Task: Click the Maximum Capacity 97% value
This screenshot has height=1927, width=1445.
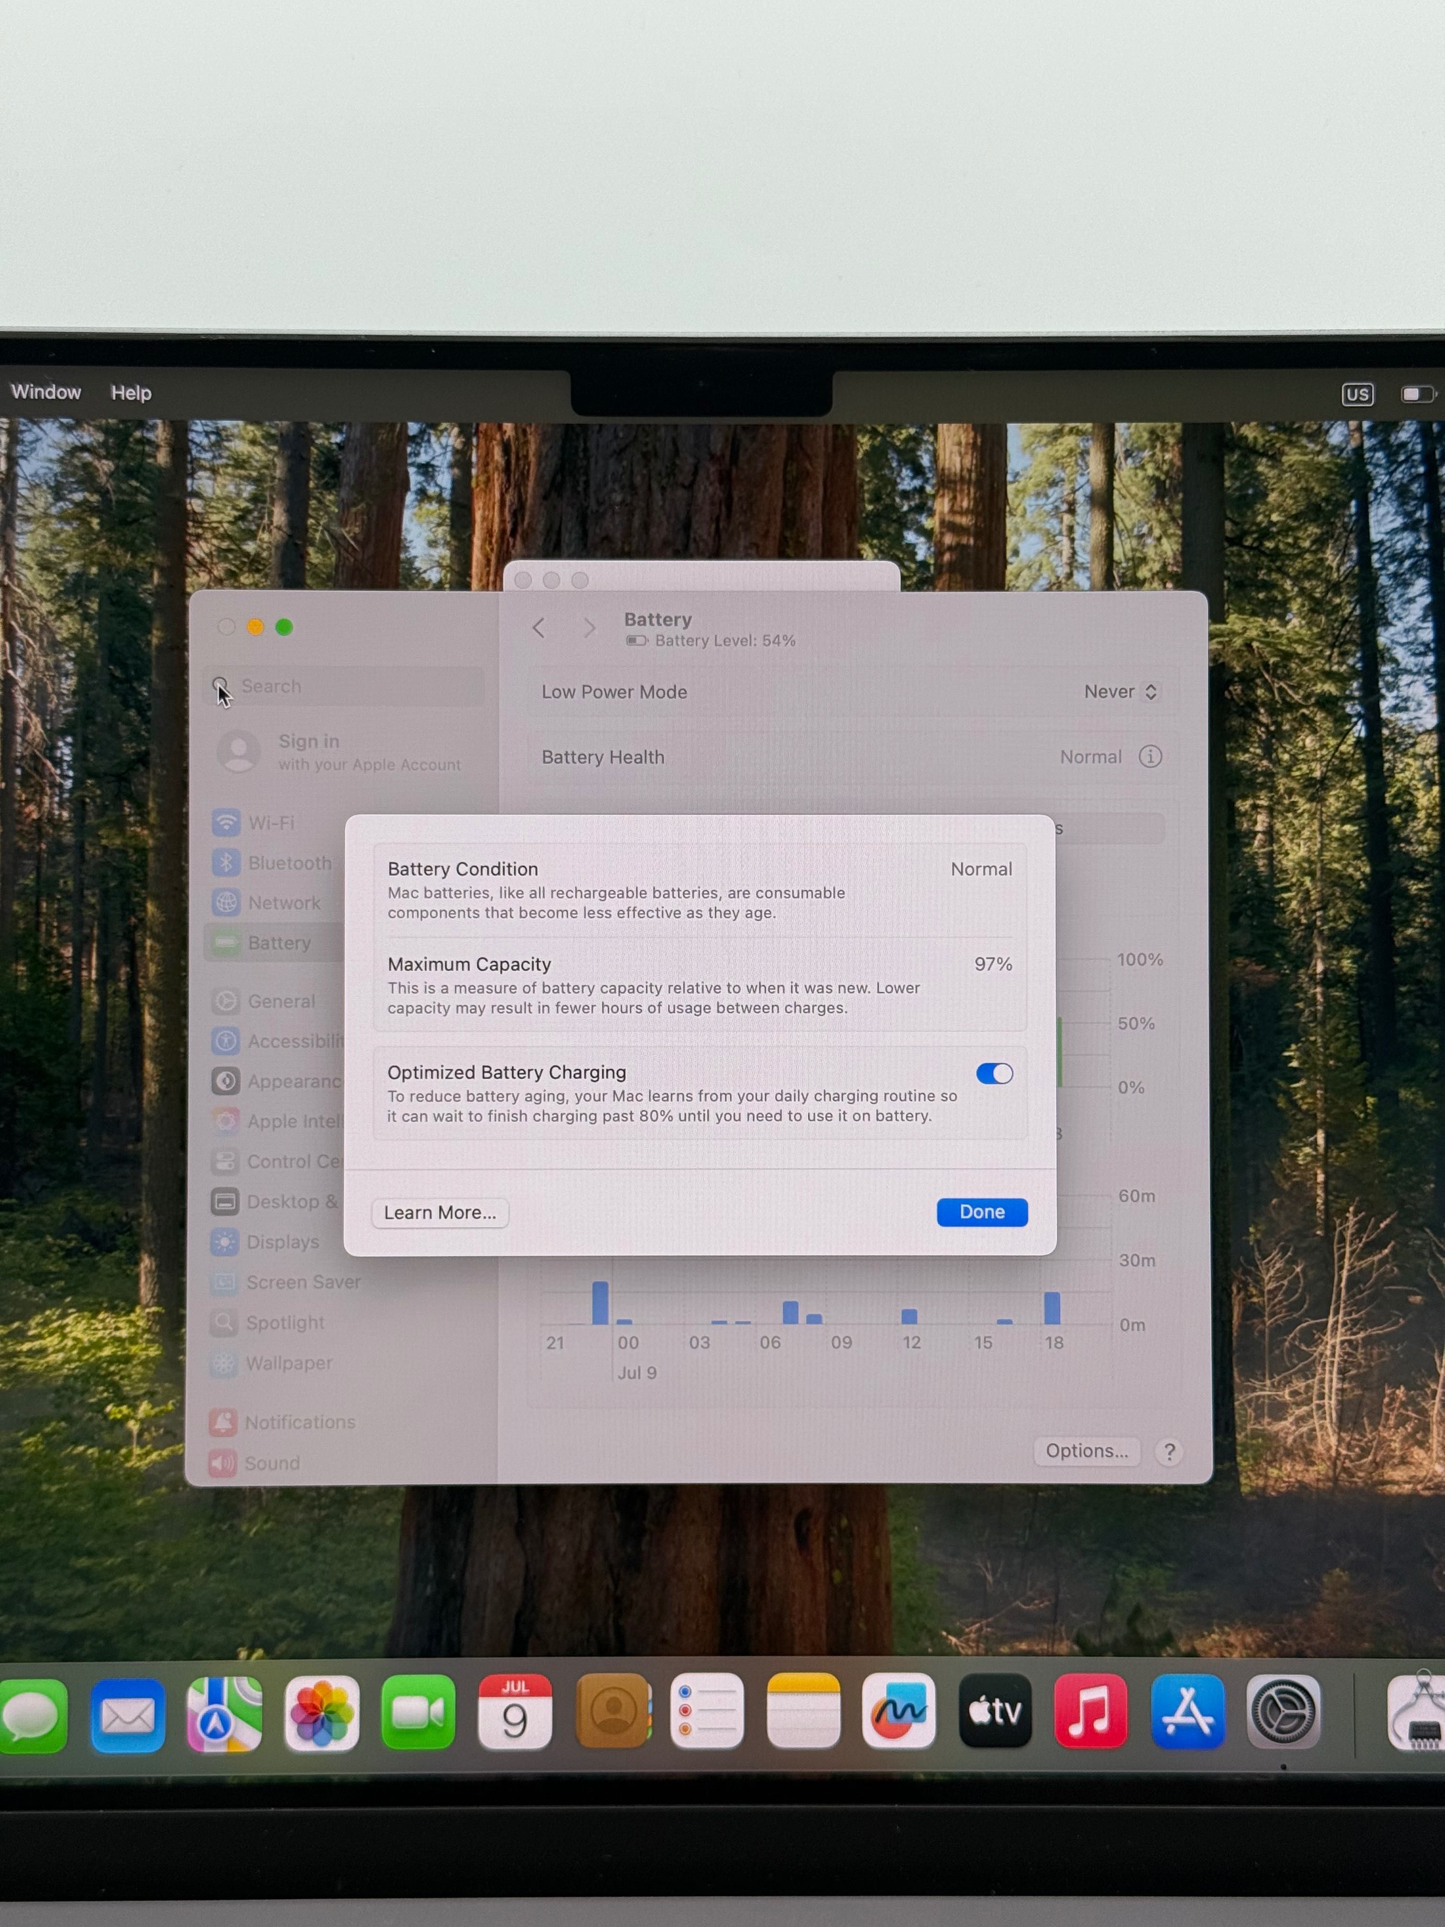Action: [993, 964]
